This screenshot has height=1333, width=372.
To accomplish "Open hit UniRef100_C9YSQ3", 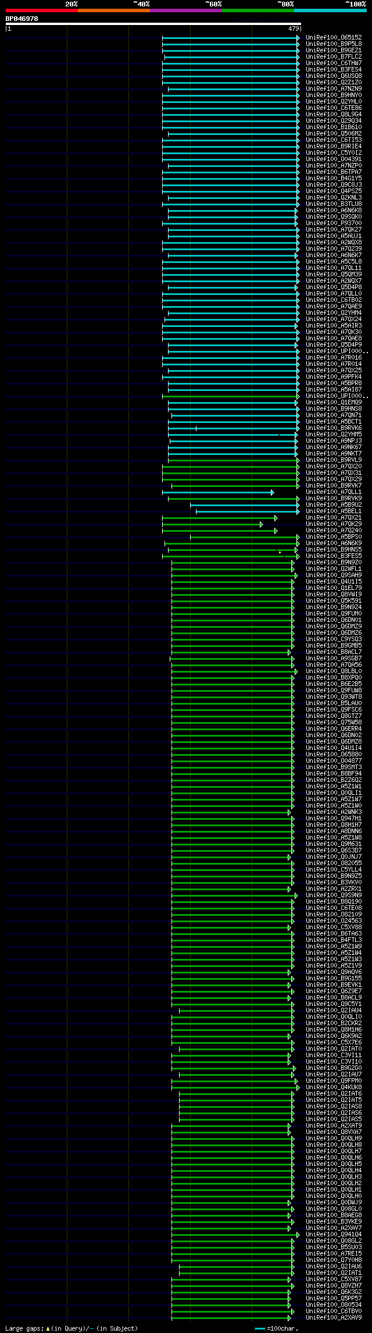I will pos(334,639).
